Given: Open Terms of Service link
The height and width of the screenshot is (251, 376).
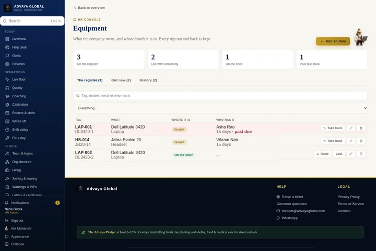Looking at the screenshot, I should 351,204.
